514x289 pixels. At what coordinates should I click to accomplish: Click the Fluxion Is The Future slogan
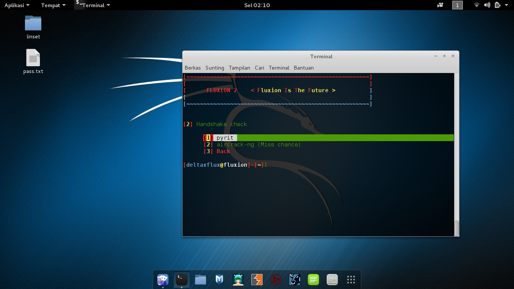point(293,90)
